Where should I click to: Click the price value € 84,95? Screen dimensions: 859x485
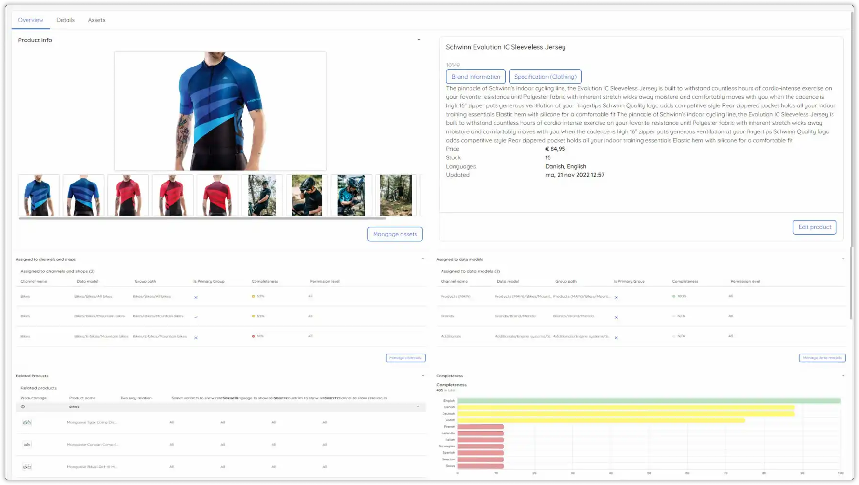coord(555,149)
